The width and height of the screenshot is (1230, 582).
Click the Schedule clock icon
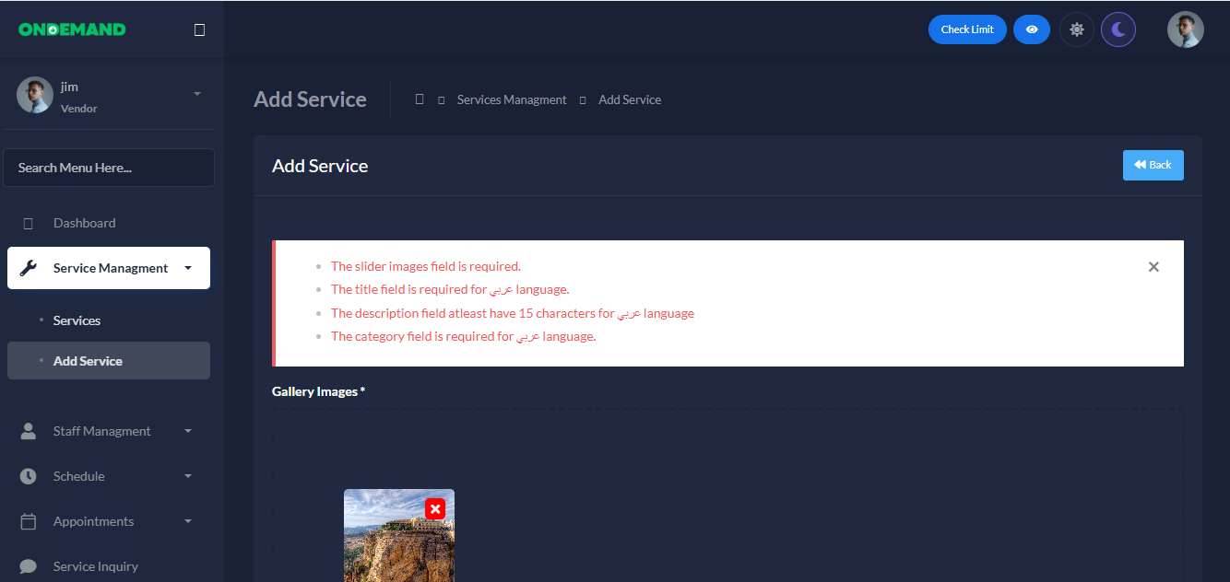click(28, 476)
